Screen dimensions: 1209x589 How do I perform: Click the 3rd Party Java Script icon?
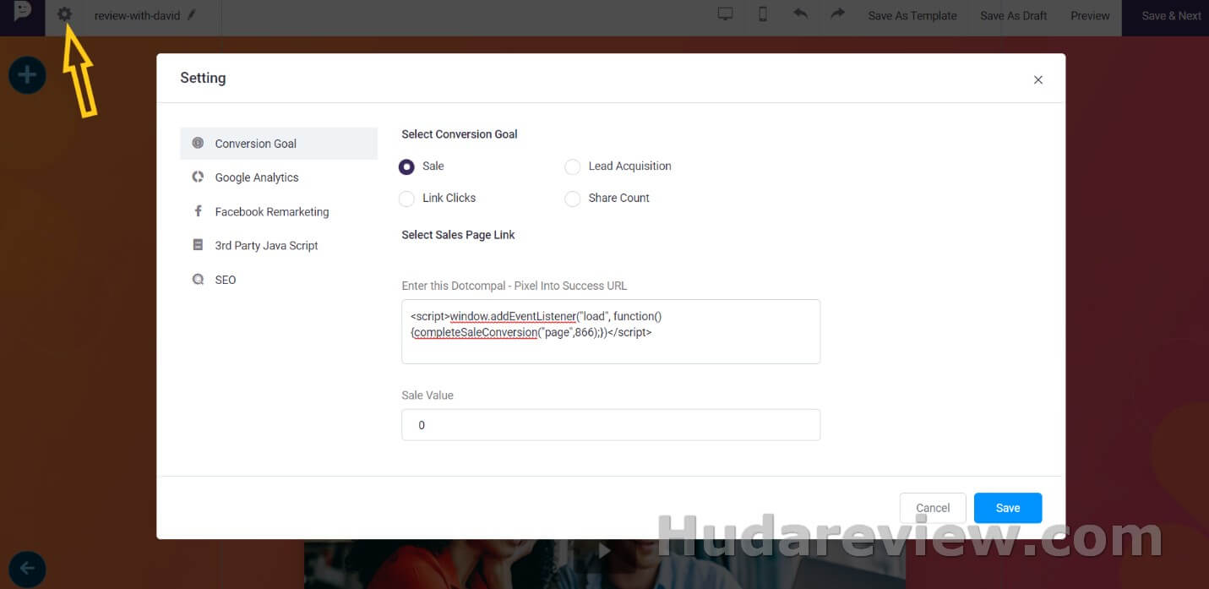coord(198,245)
